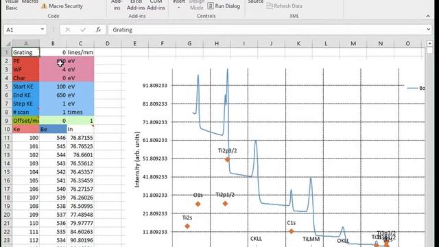Select row 1 header
This screenshot has width=439, height=247.
tap(6, 52)
